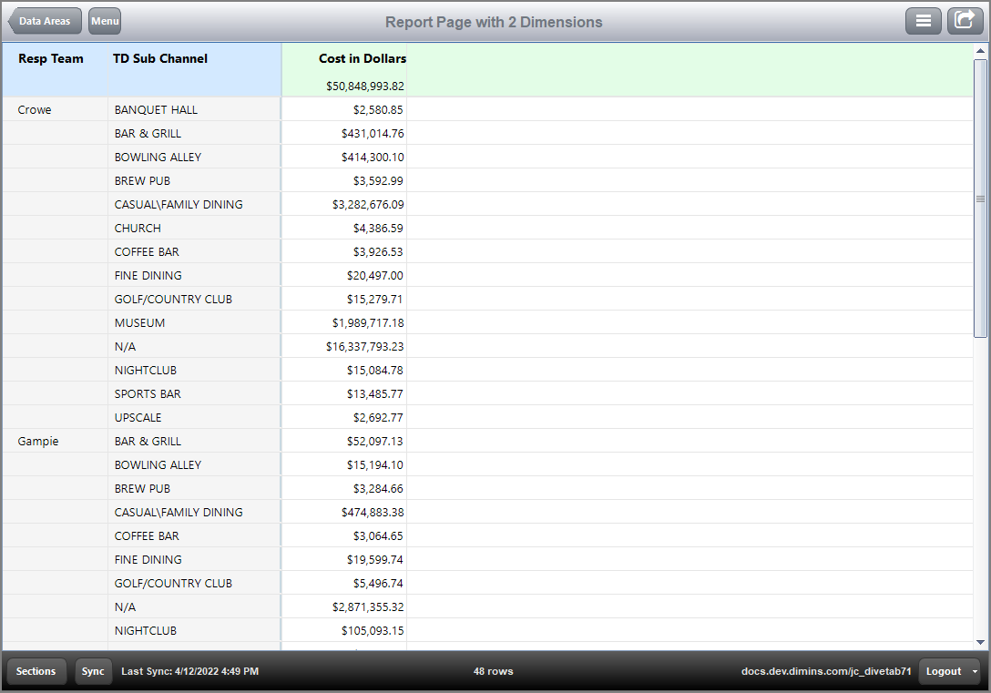This screenshot has width=991, height=693.
Task: Click the docs.dev.dimins.com server address
Action: [x=826, y=671]
